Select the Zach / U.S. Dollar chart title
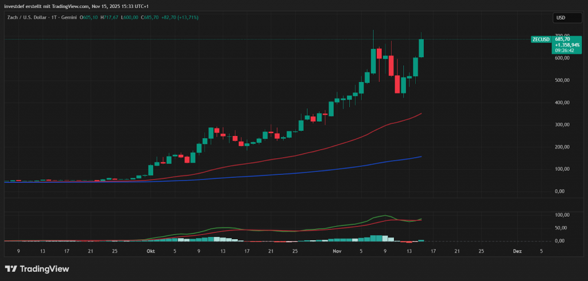The width and height of the screenshot is (588, 281). tap(30, 18)
